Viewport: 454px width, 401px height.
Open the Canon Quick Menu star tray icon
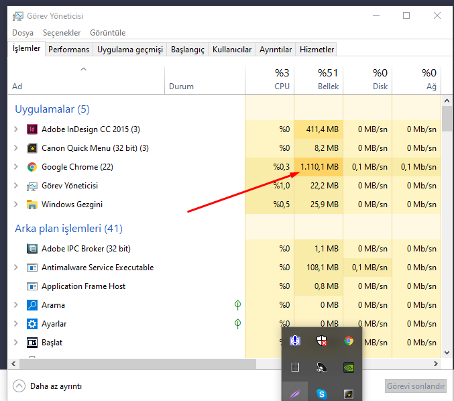(349, 394)
